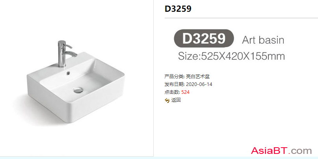Click the 返回 back link
This screenshot has height=159, width=318.
(x=176, y=100)
